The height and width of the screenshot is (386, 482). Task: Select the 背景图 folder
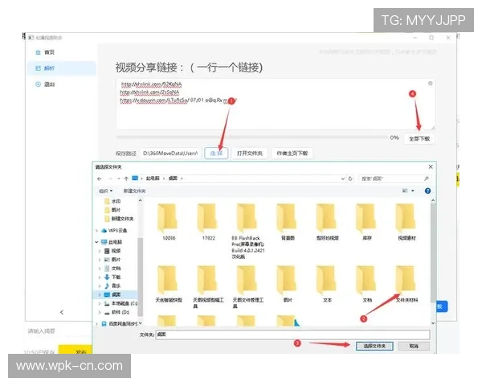coord(288,222)
